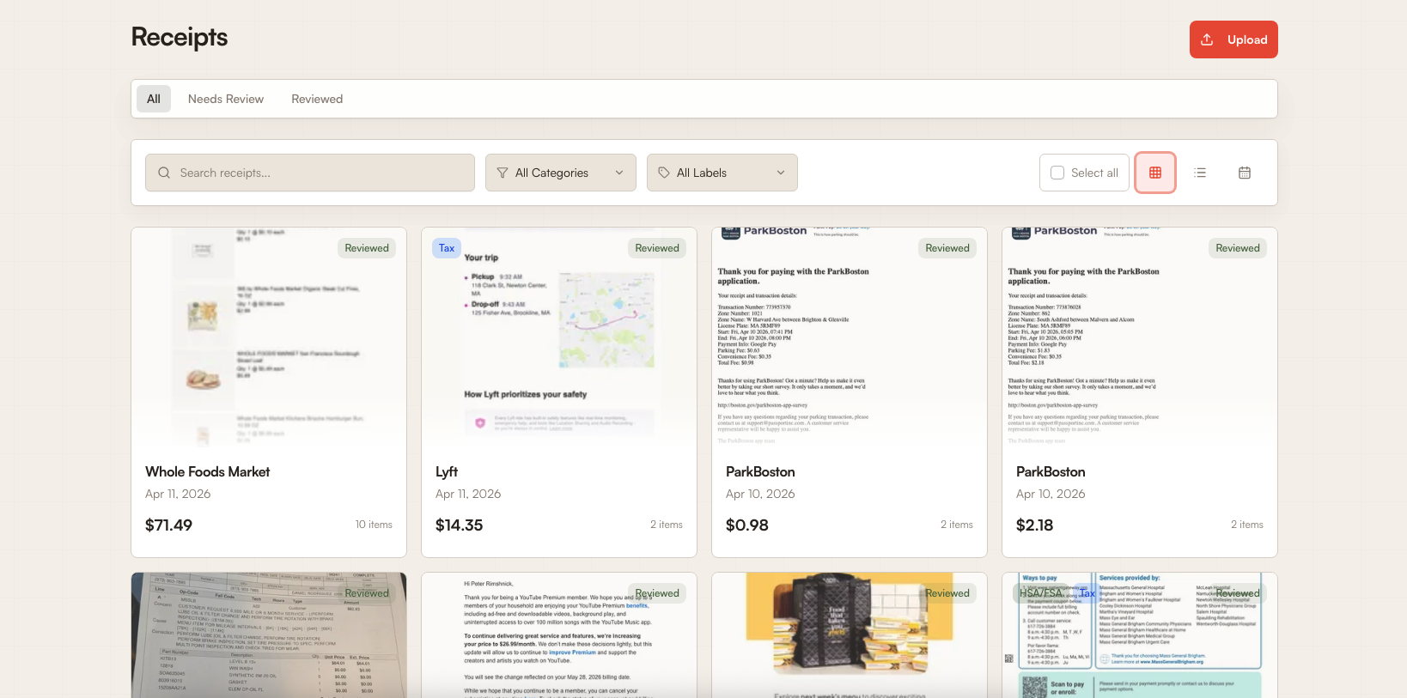
Task: Click the All Labels chevron arrow
Action: (x=781, y=173)
